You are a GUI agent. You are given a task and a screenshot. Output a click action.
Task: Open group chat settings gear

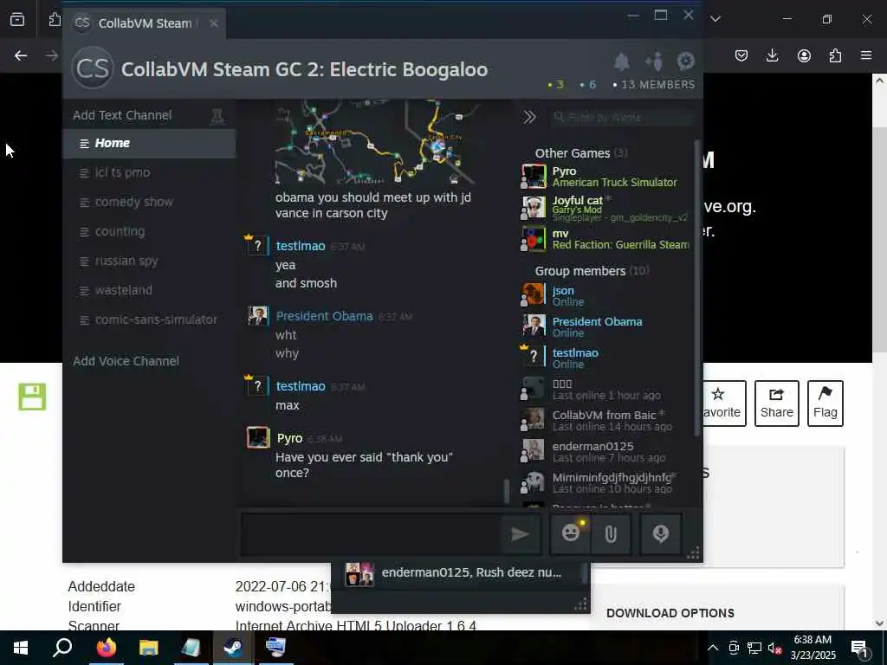tap(686, 61)
